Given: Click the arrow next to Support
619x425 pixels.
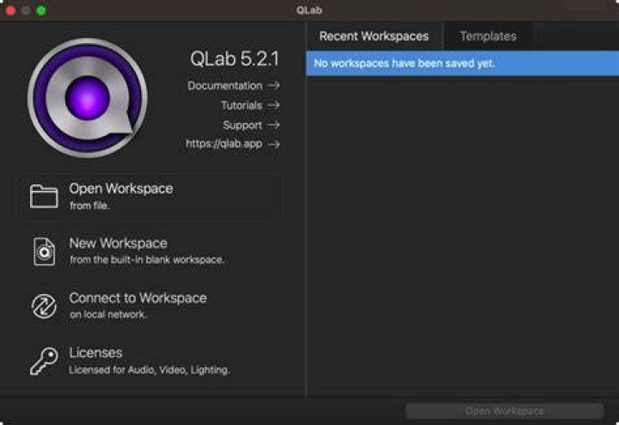Looking at the screenshot, I should click(273, 125).
